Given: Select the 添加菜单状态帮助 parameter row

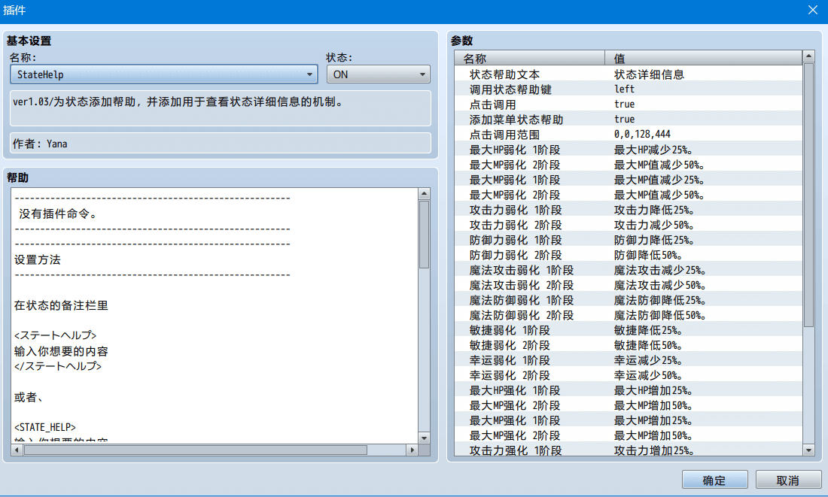Looking at the screenshot, I should click(628, 120).
